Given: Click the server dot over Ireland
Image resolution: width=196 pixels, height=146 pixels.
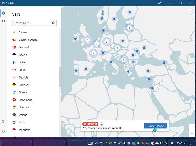Looking at the screenshot, I should point(76,39).
